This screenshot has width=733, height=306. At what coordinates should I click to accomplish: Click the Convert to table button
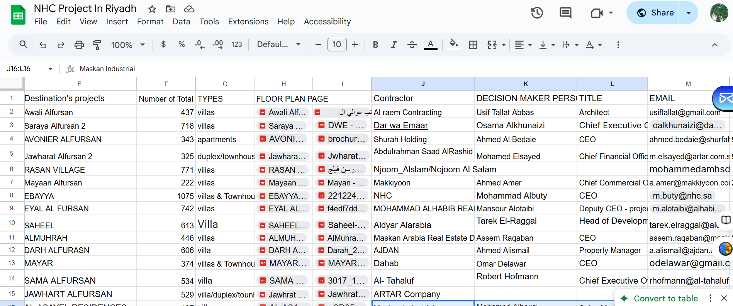pyautogui.click(x=665, y=298)
